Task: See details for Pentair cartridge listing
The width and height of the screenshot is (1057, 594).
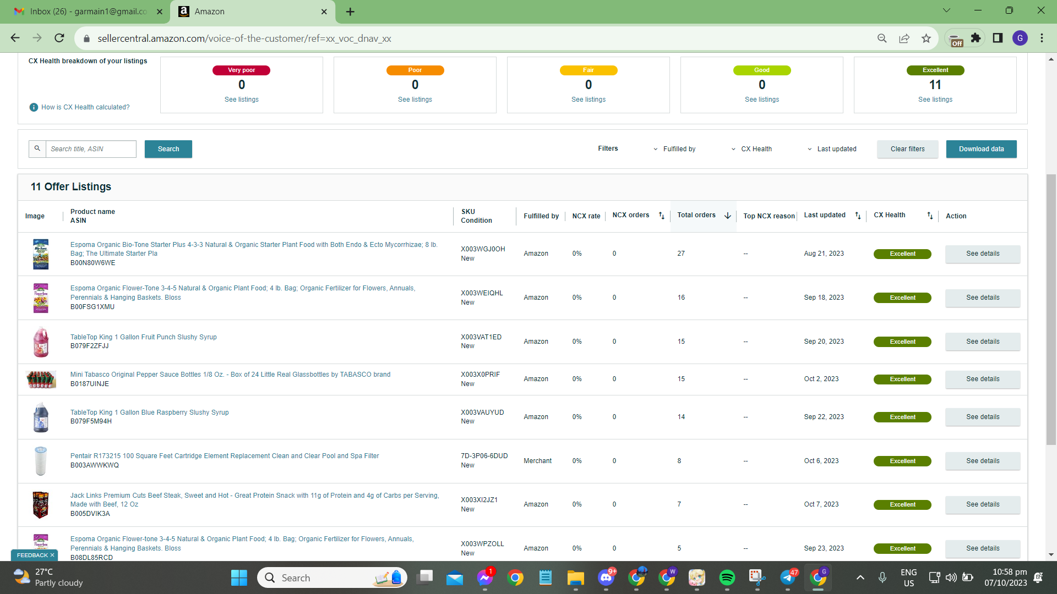Action: coord(983,461)
